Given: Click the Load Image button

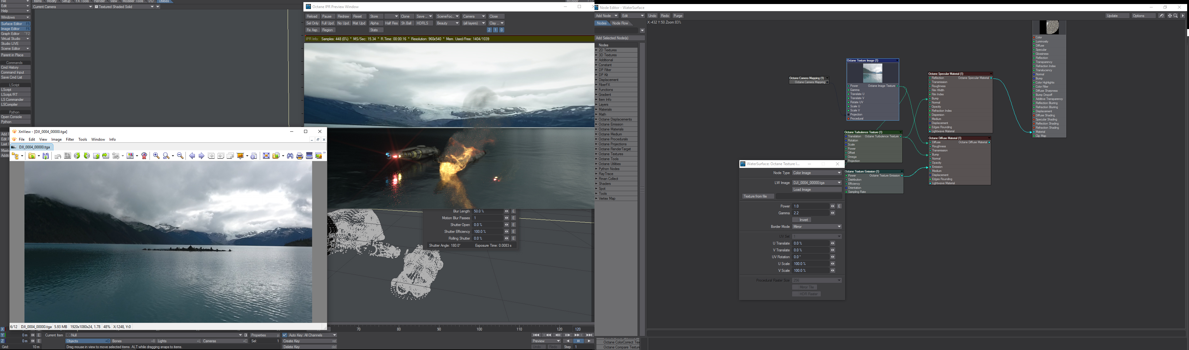Looking at the screenshot, I should click(817, 190).
